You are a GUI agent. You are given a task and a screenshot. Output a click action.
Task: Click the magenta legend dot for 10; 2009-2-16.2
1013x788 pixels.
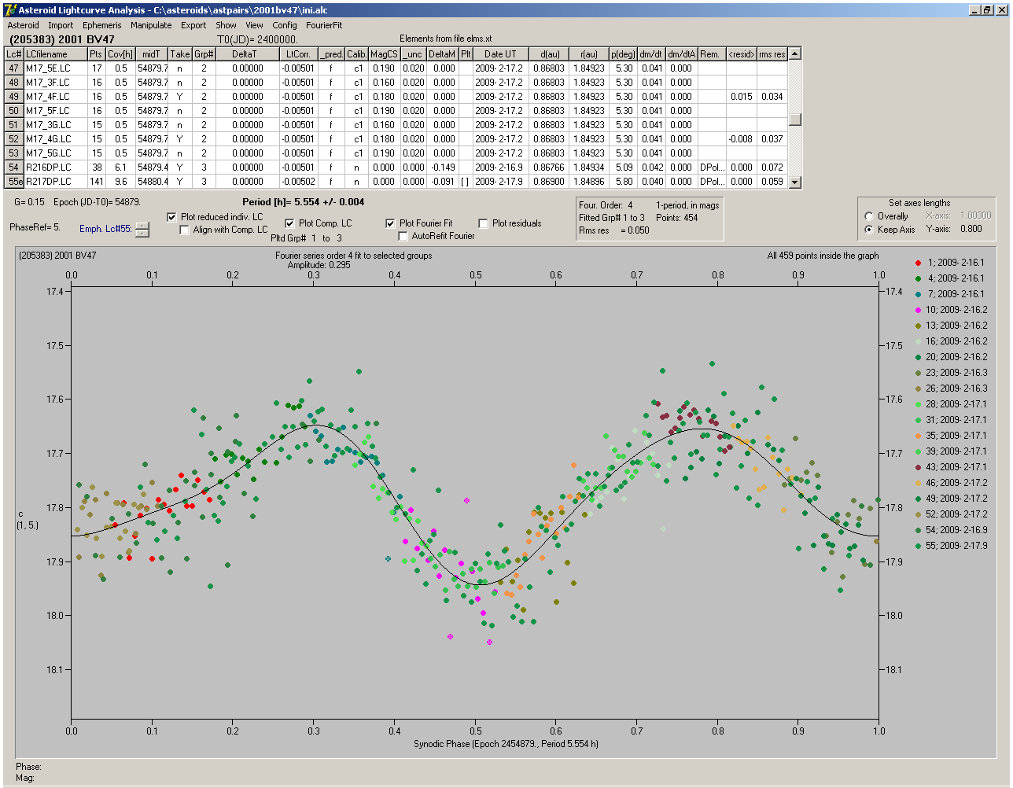(x=918, y=310)
